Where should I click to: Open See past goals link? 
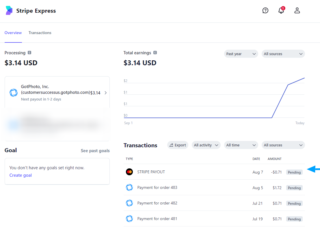(x=95, y=151)
